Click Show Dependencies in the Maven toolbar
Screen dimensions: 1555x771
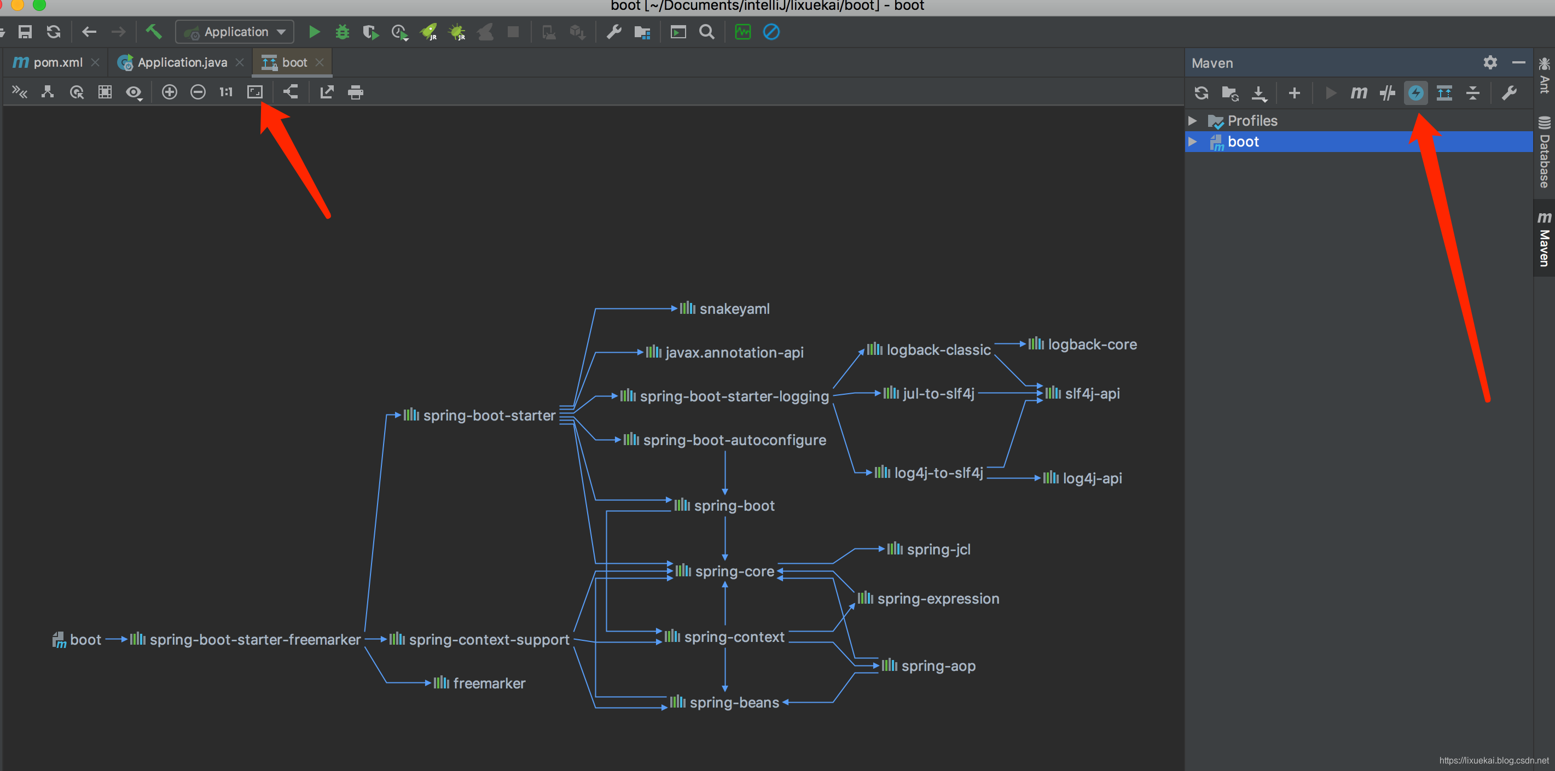(x=1444, y=93)
